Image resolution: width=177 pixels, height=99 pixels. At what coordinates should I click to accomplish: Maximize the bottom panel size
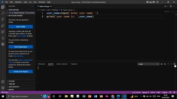point(172,64)
